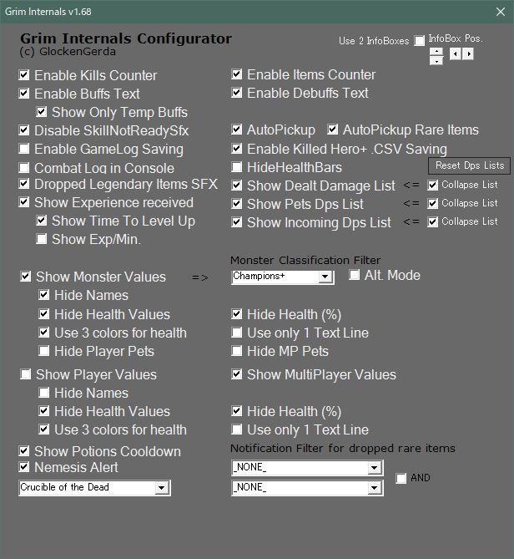Enable the Alt. Mode checkbox

coord(355,275)
